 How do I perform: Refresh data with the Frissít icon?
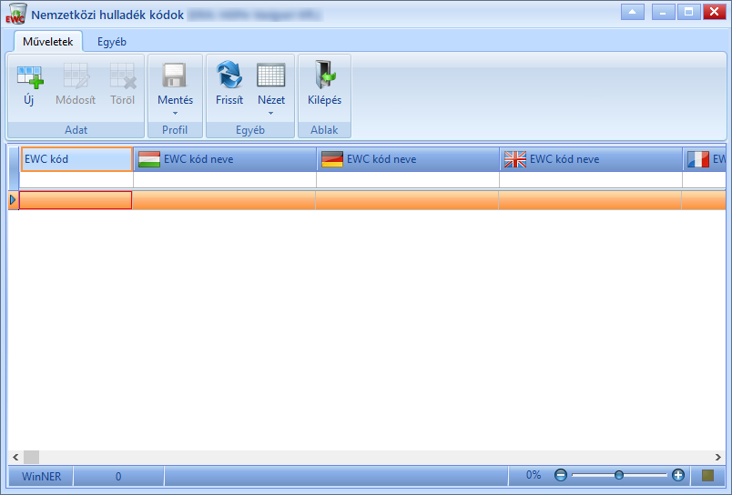tap(229, 76)
